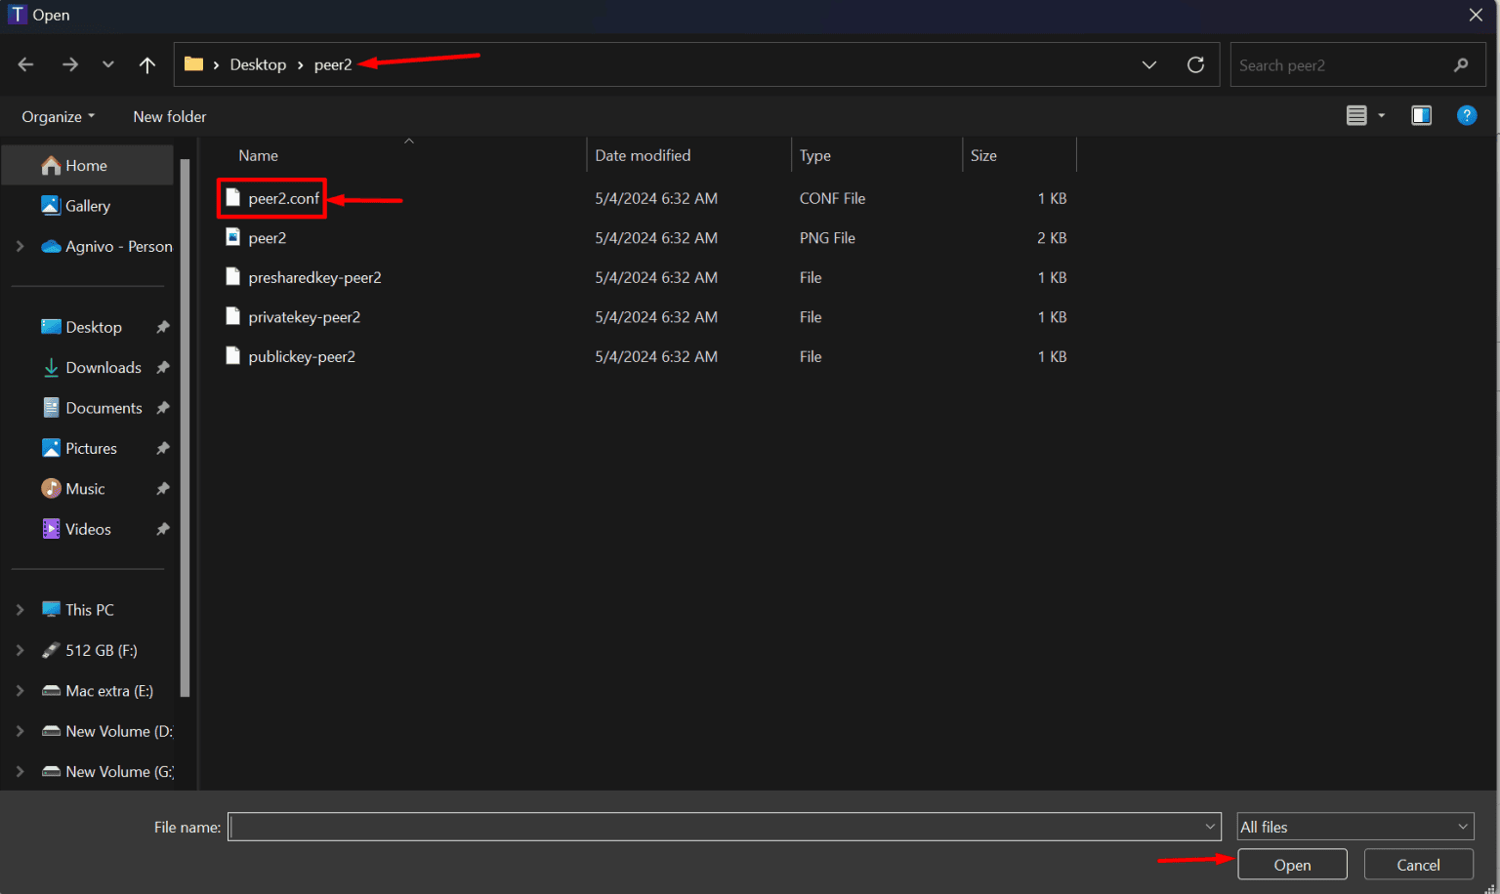This screenshot has width=1500, height=894.
Task: Open the Organize menu
Action: click(x=56, y=116)
